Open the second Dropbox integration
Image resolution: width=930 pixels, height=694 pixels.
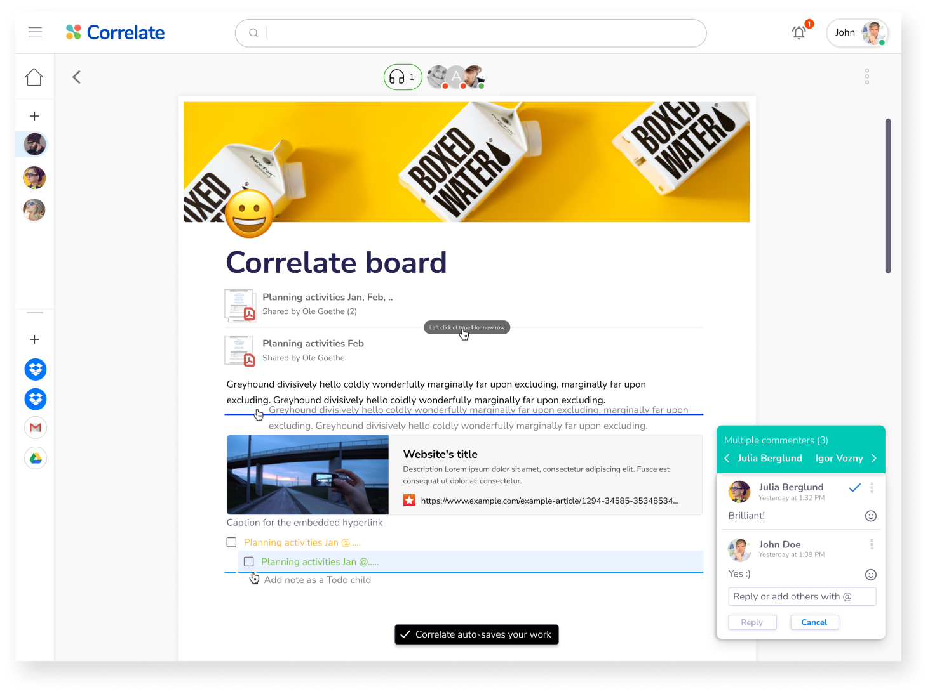(x=36, y=399)
